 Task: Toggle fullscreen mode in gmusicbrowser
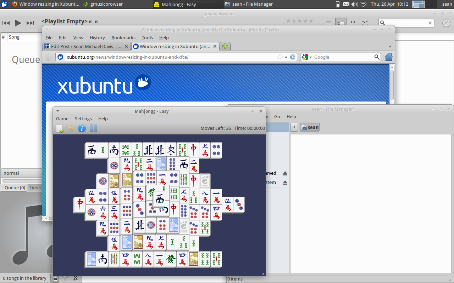coord(365,22)
